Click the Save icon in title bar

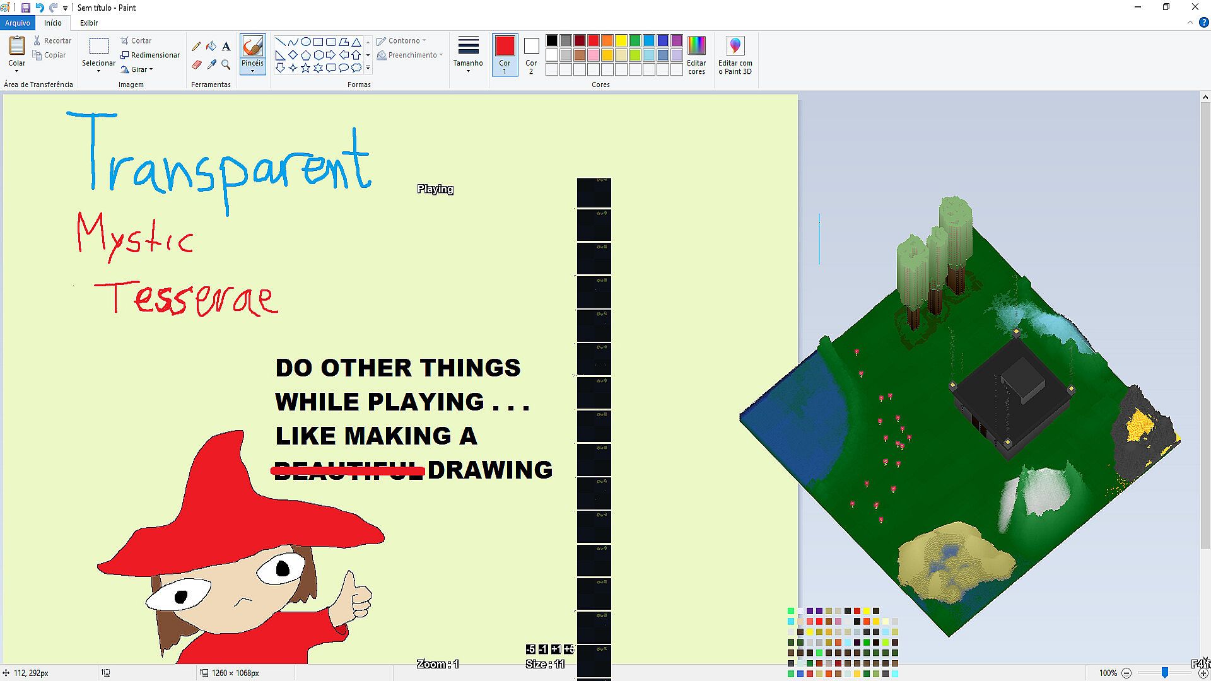click(26, 8)
